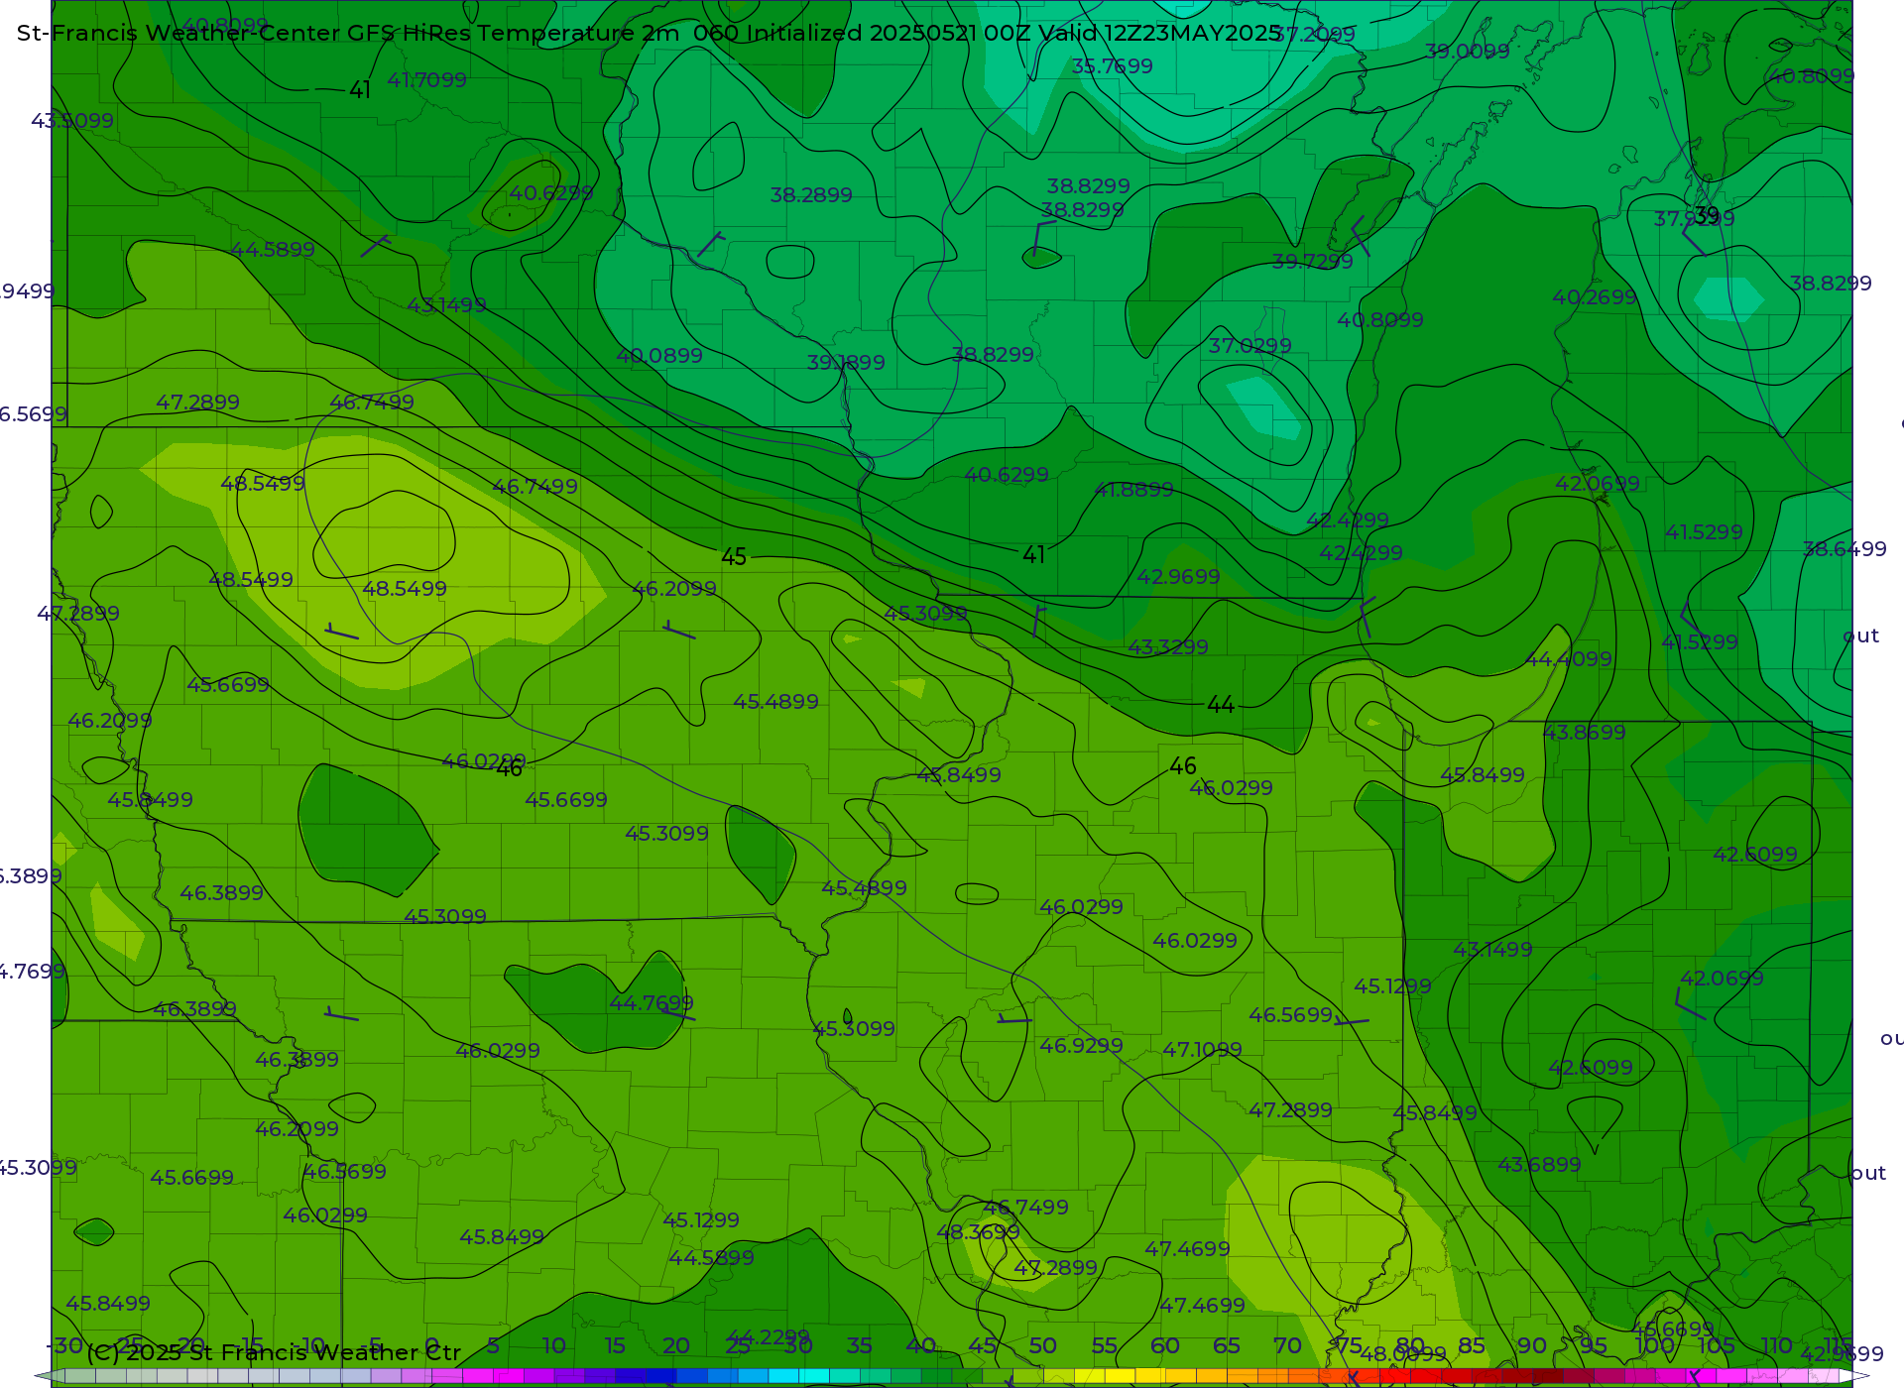Viewport: 1904px width, 1388px height.
Task: Click the color bar scale label 90
Action: [x=1532, y=1346]
